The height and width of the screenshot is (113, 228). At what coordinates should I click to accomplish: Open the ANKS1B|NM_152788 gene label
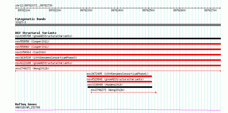pos(28,108)
